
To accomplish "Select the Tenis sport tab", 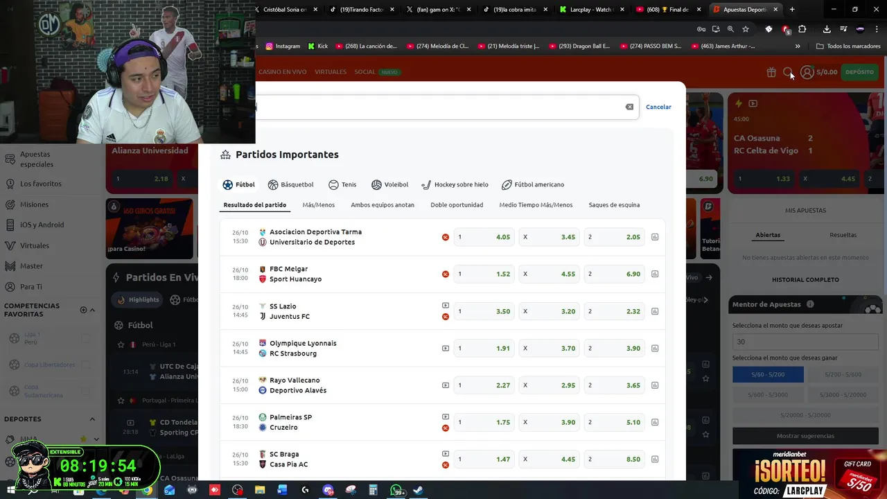I will 342,184.
